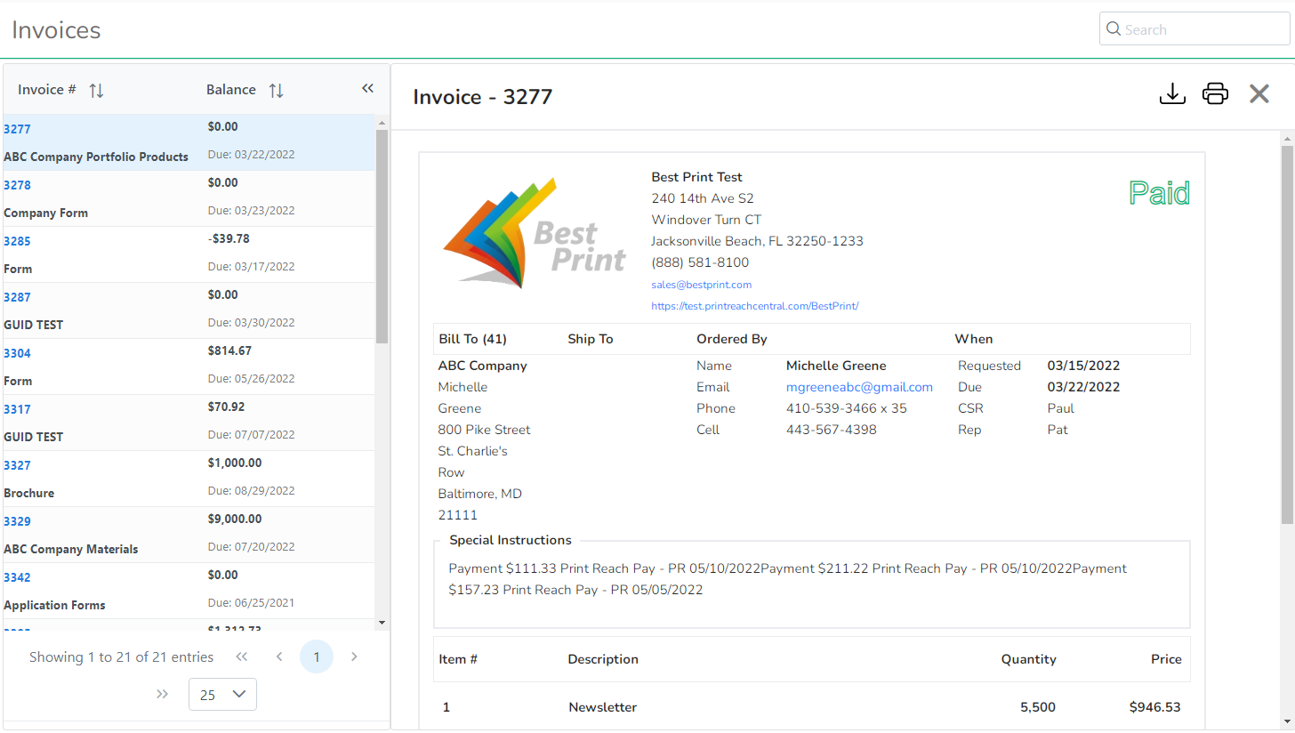
Task: Click the $1,000.00 balance value
Action: [x=235, y=463]
